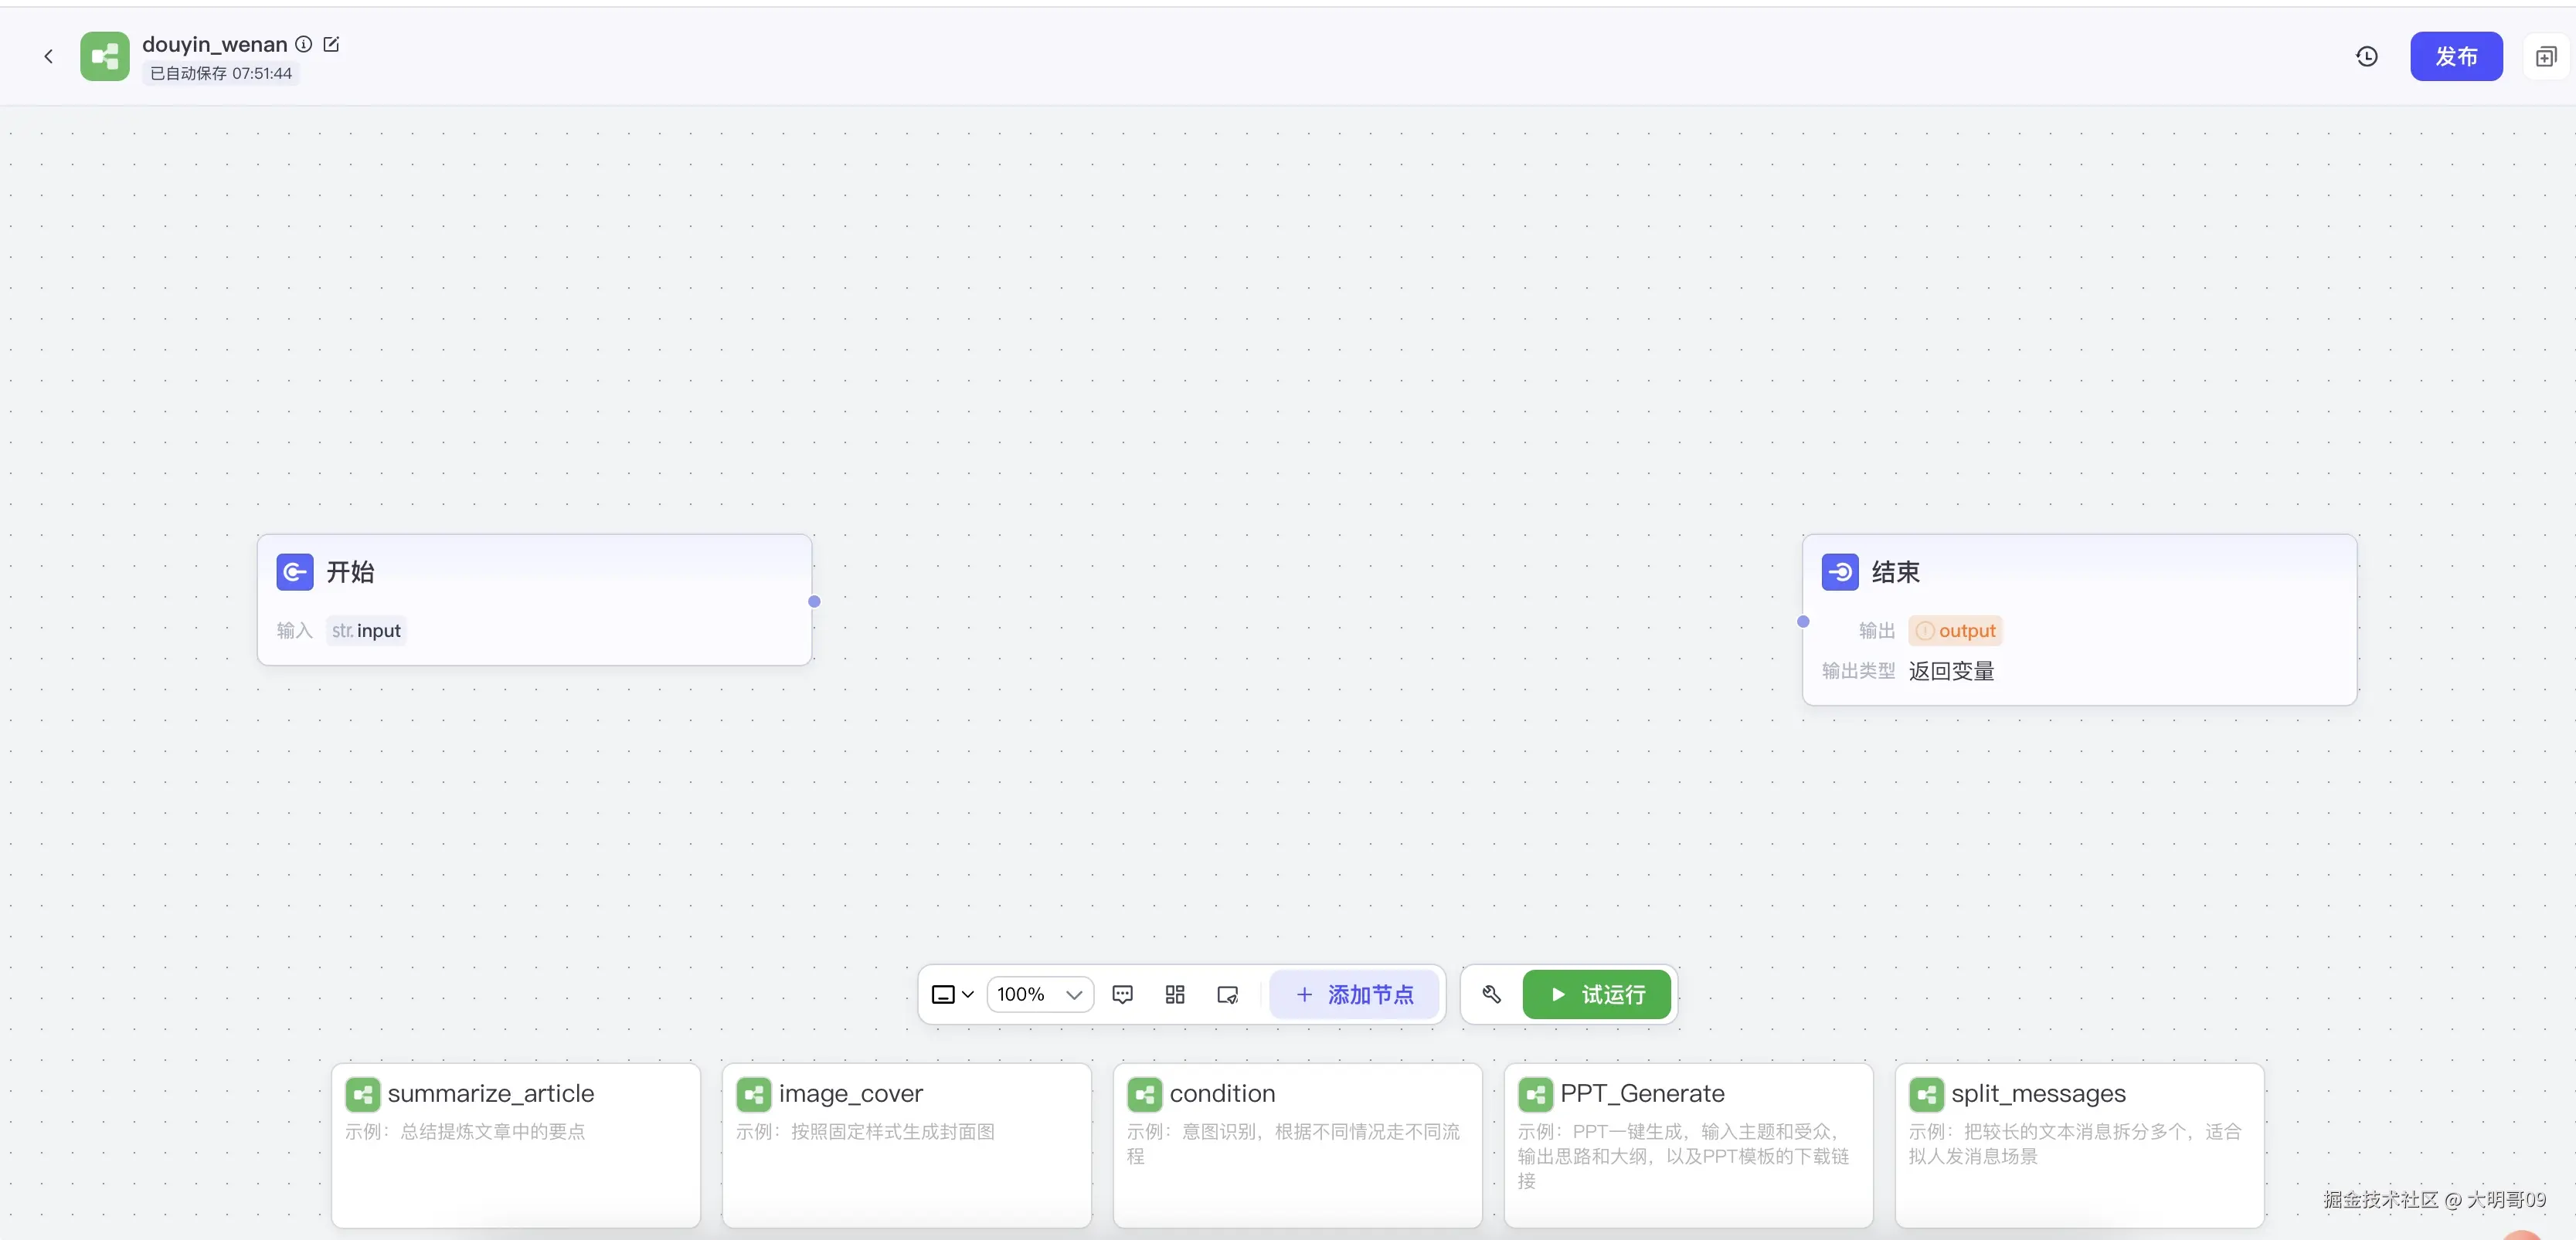This screenshot has height=1240, width=2576.
Task: Open the version history clock icon
Action: [x=2366, y=57]
